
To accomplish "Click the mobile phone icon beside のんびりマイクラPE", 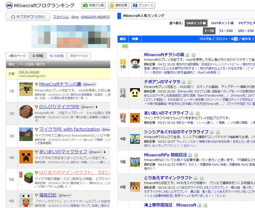I will 96,107.
